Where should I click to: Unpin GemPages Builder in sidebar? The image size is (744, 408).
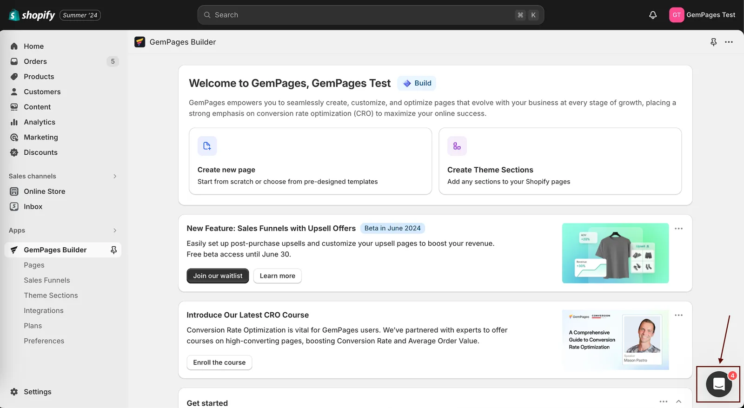(x=113, y=250)
